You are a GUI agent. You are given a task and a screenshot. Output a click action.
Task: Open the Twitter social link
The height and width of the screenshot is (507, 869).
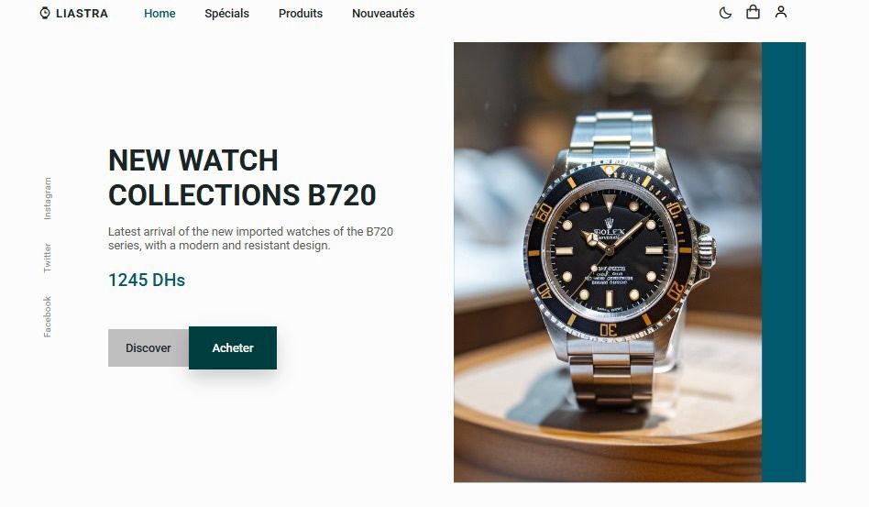point(48,258)
